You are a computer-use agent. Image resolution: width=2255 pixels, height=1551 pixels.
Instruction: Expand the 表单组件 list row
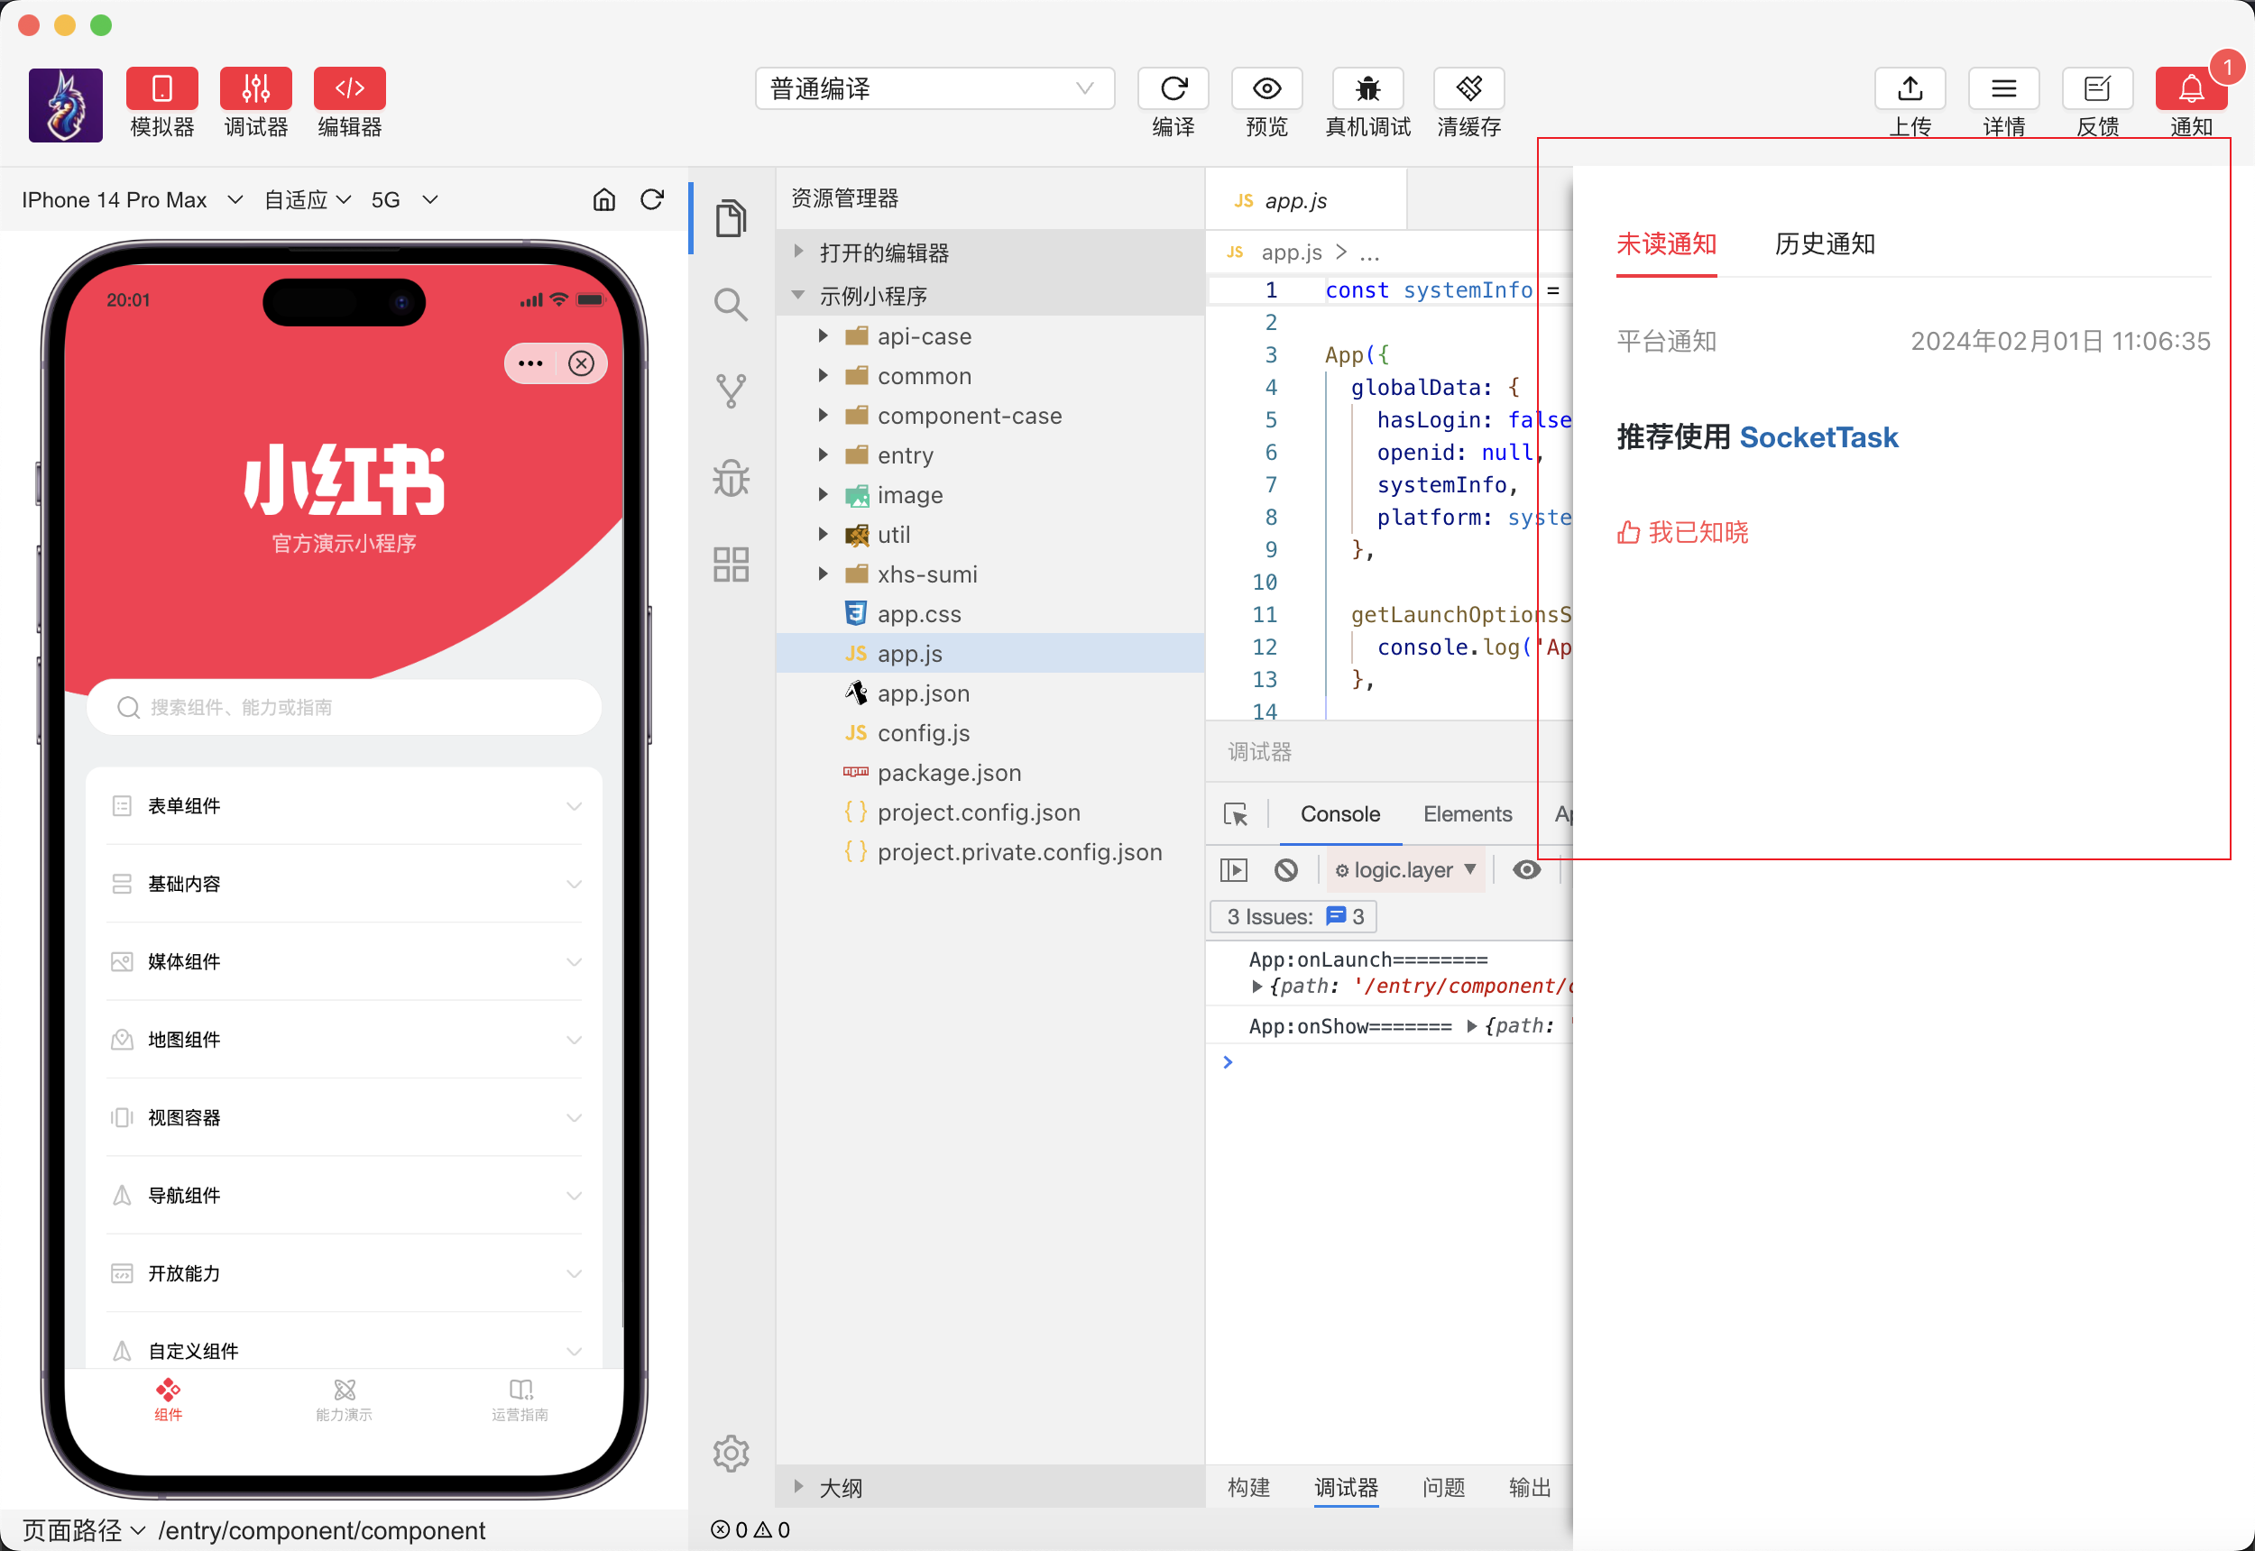[x=345, y=805]
